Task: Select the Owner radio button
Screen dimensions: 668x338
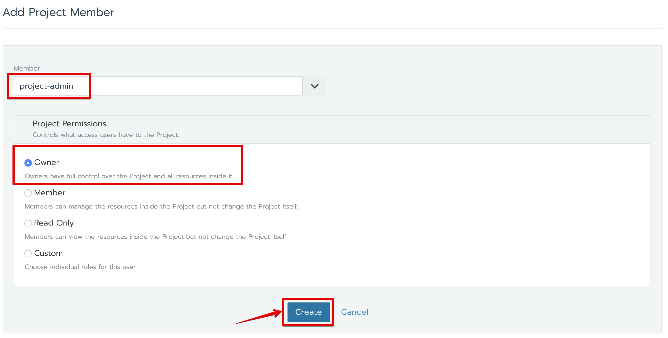Action: 28,163
